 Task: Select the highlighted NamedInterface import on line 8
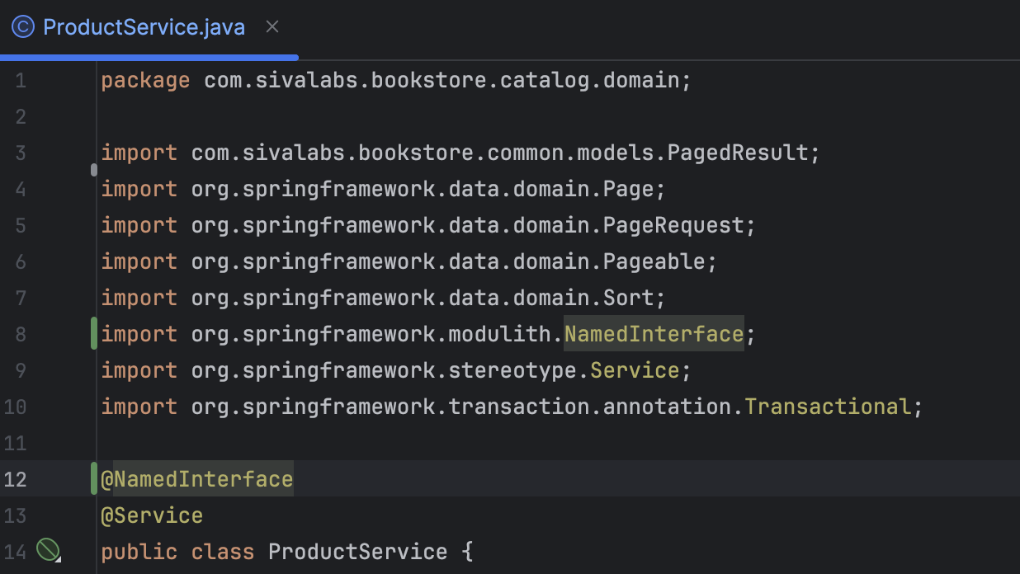(653, 334)
